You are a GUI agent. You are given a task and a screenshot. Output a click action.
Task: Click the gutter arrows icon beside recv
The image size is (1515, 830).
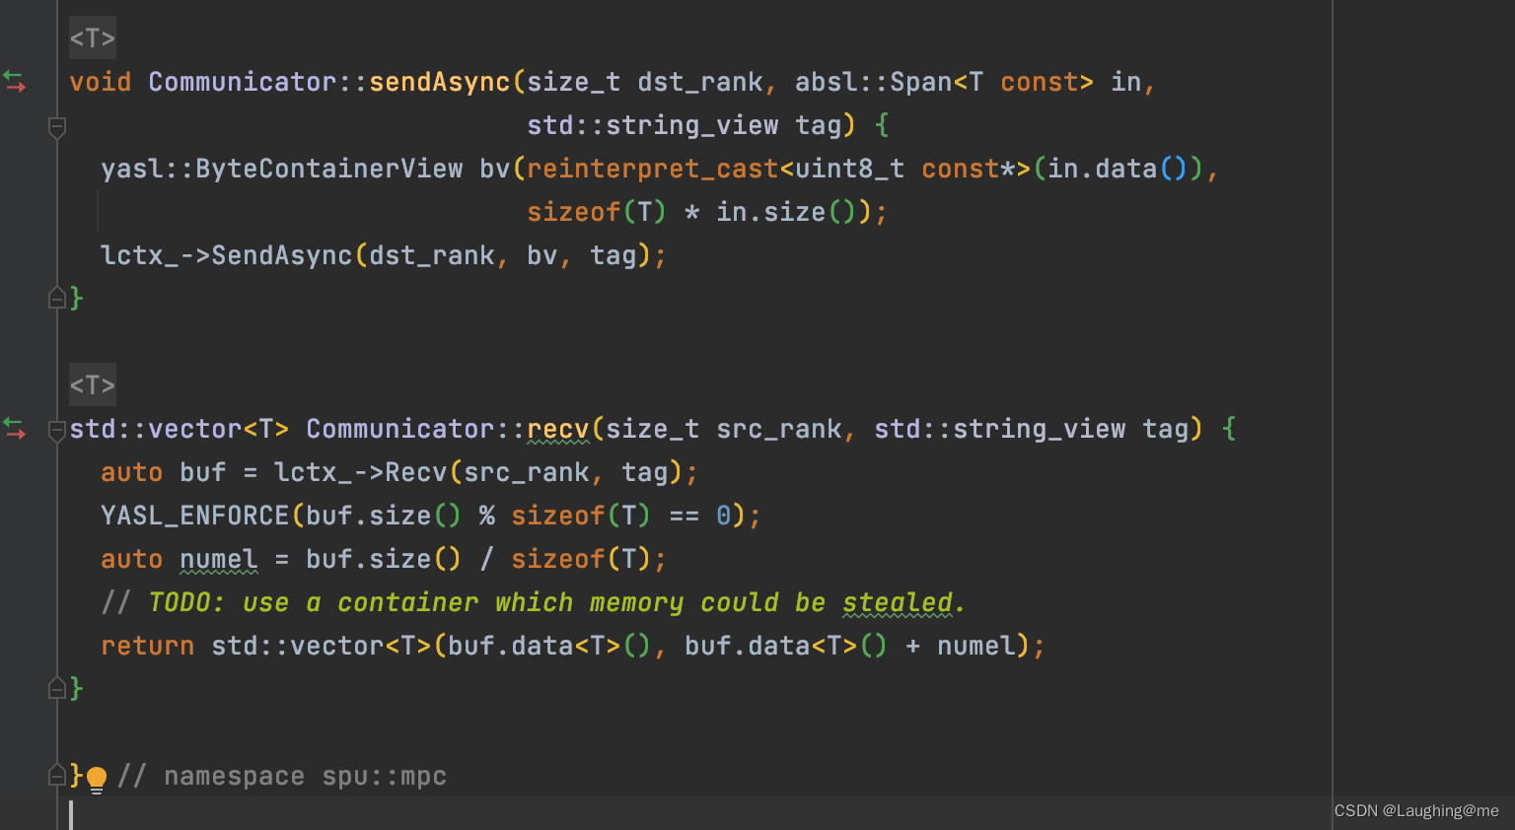tap(15, 429)
